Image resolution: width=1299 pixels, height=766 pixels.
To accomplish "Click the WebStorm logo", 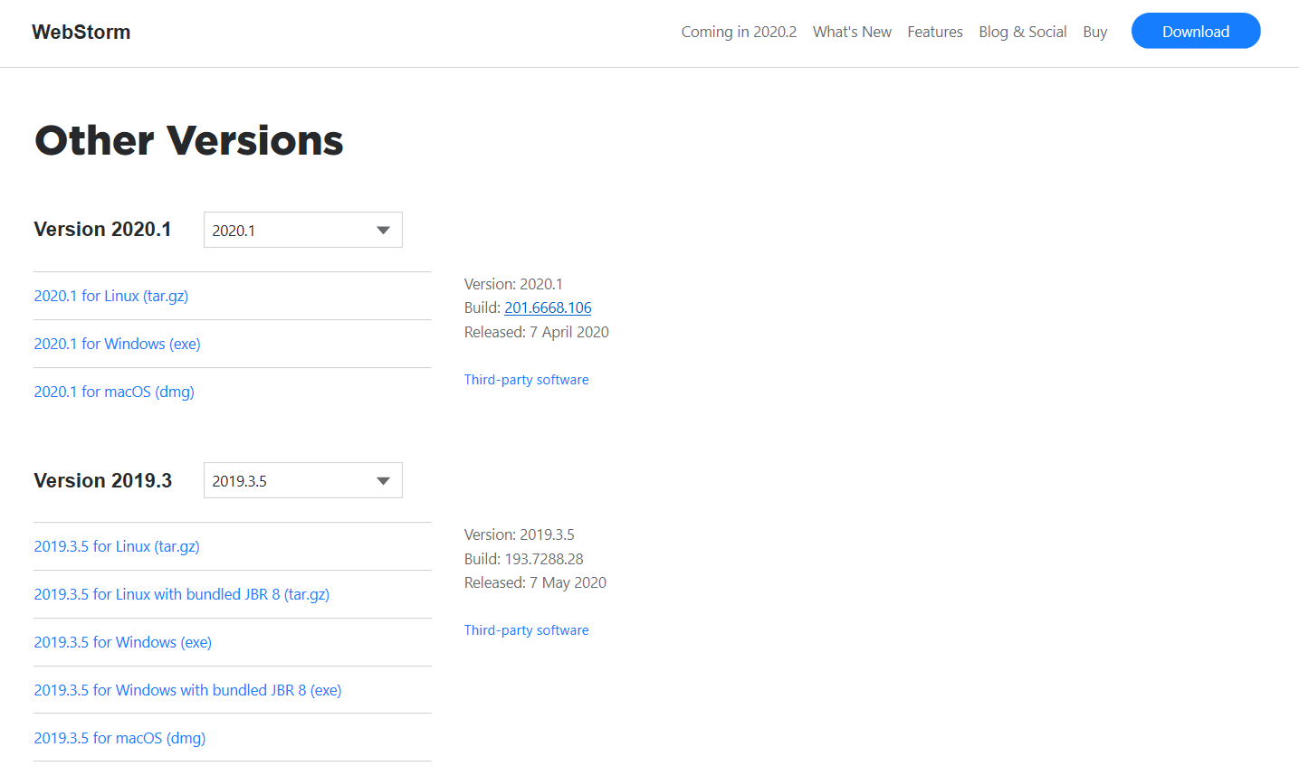I will (x=81, y=32).
